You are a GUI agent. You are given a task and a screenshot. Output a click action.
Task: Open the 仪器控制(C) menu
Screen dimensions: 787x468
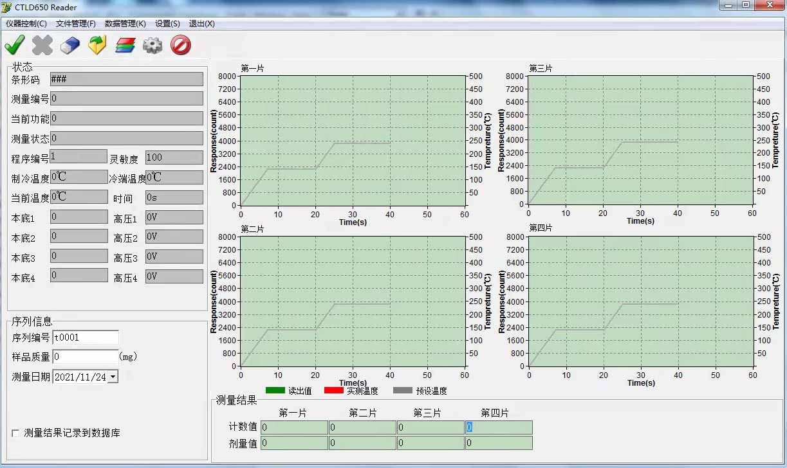[x=26, y=24]
